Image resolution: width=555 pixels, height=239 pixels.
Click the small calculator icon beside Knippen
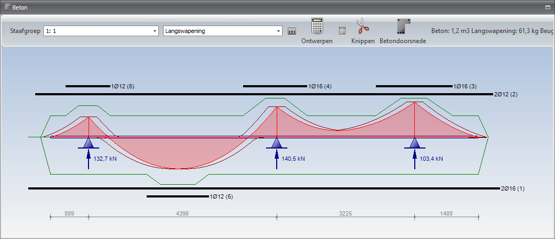(342, 31)
